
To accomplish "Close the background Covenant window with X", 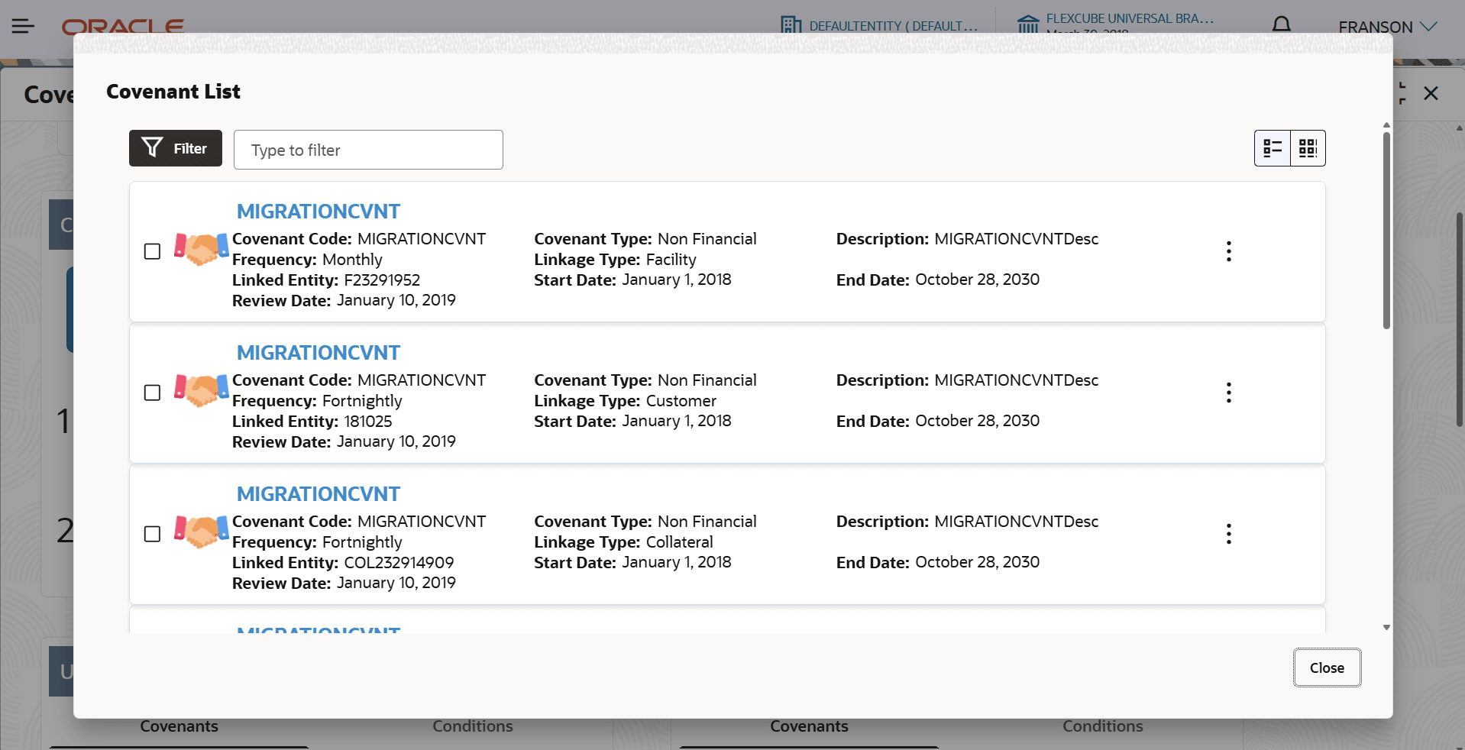I will click(1431, 93).
